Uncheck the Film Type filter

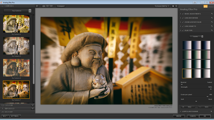(183, 30)
